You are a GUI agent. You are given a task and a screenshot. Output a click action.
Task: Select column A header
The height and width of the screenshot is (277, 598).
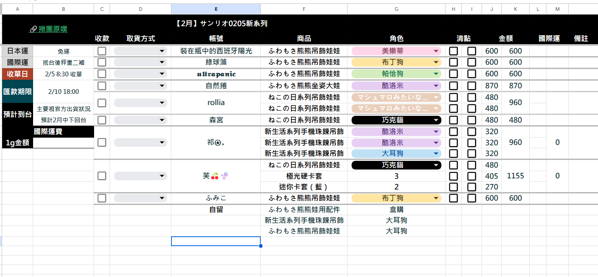coord(18,9)
